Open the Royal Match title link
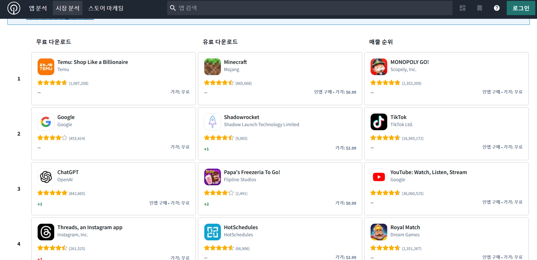The height and width of the screenshot is (260, 537). click(405, 227)
